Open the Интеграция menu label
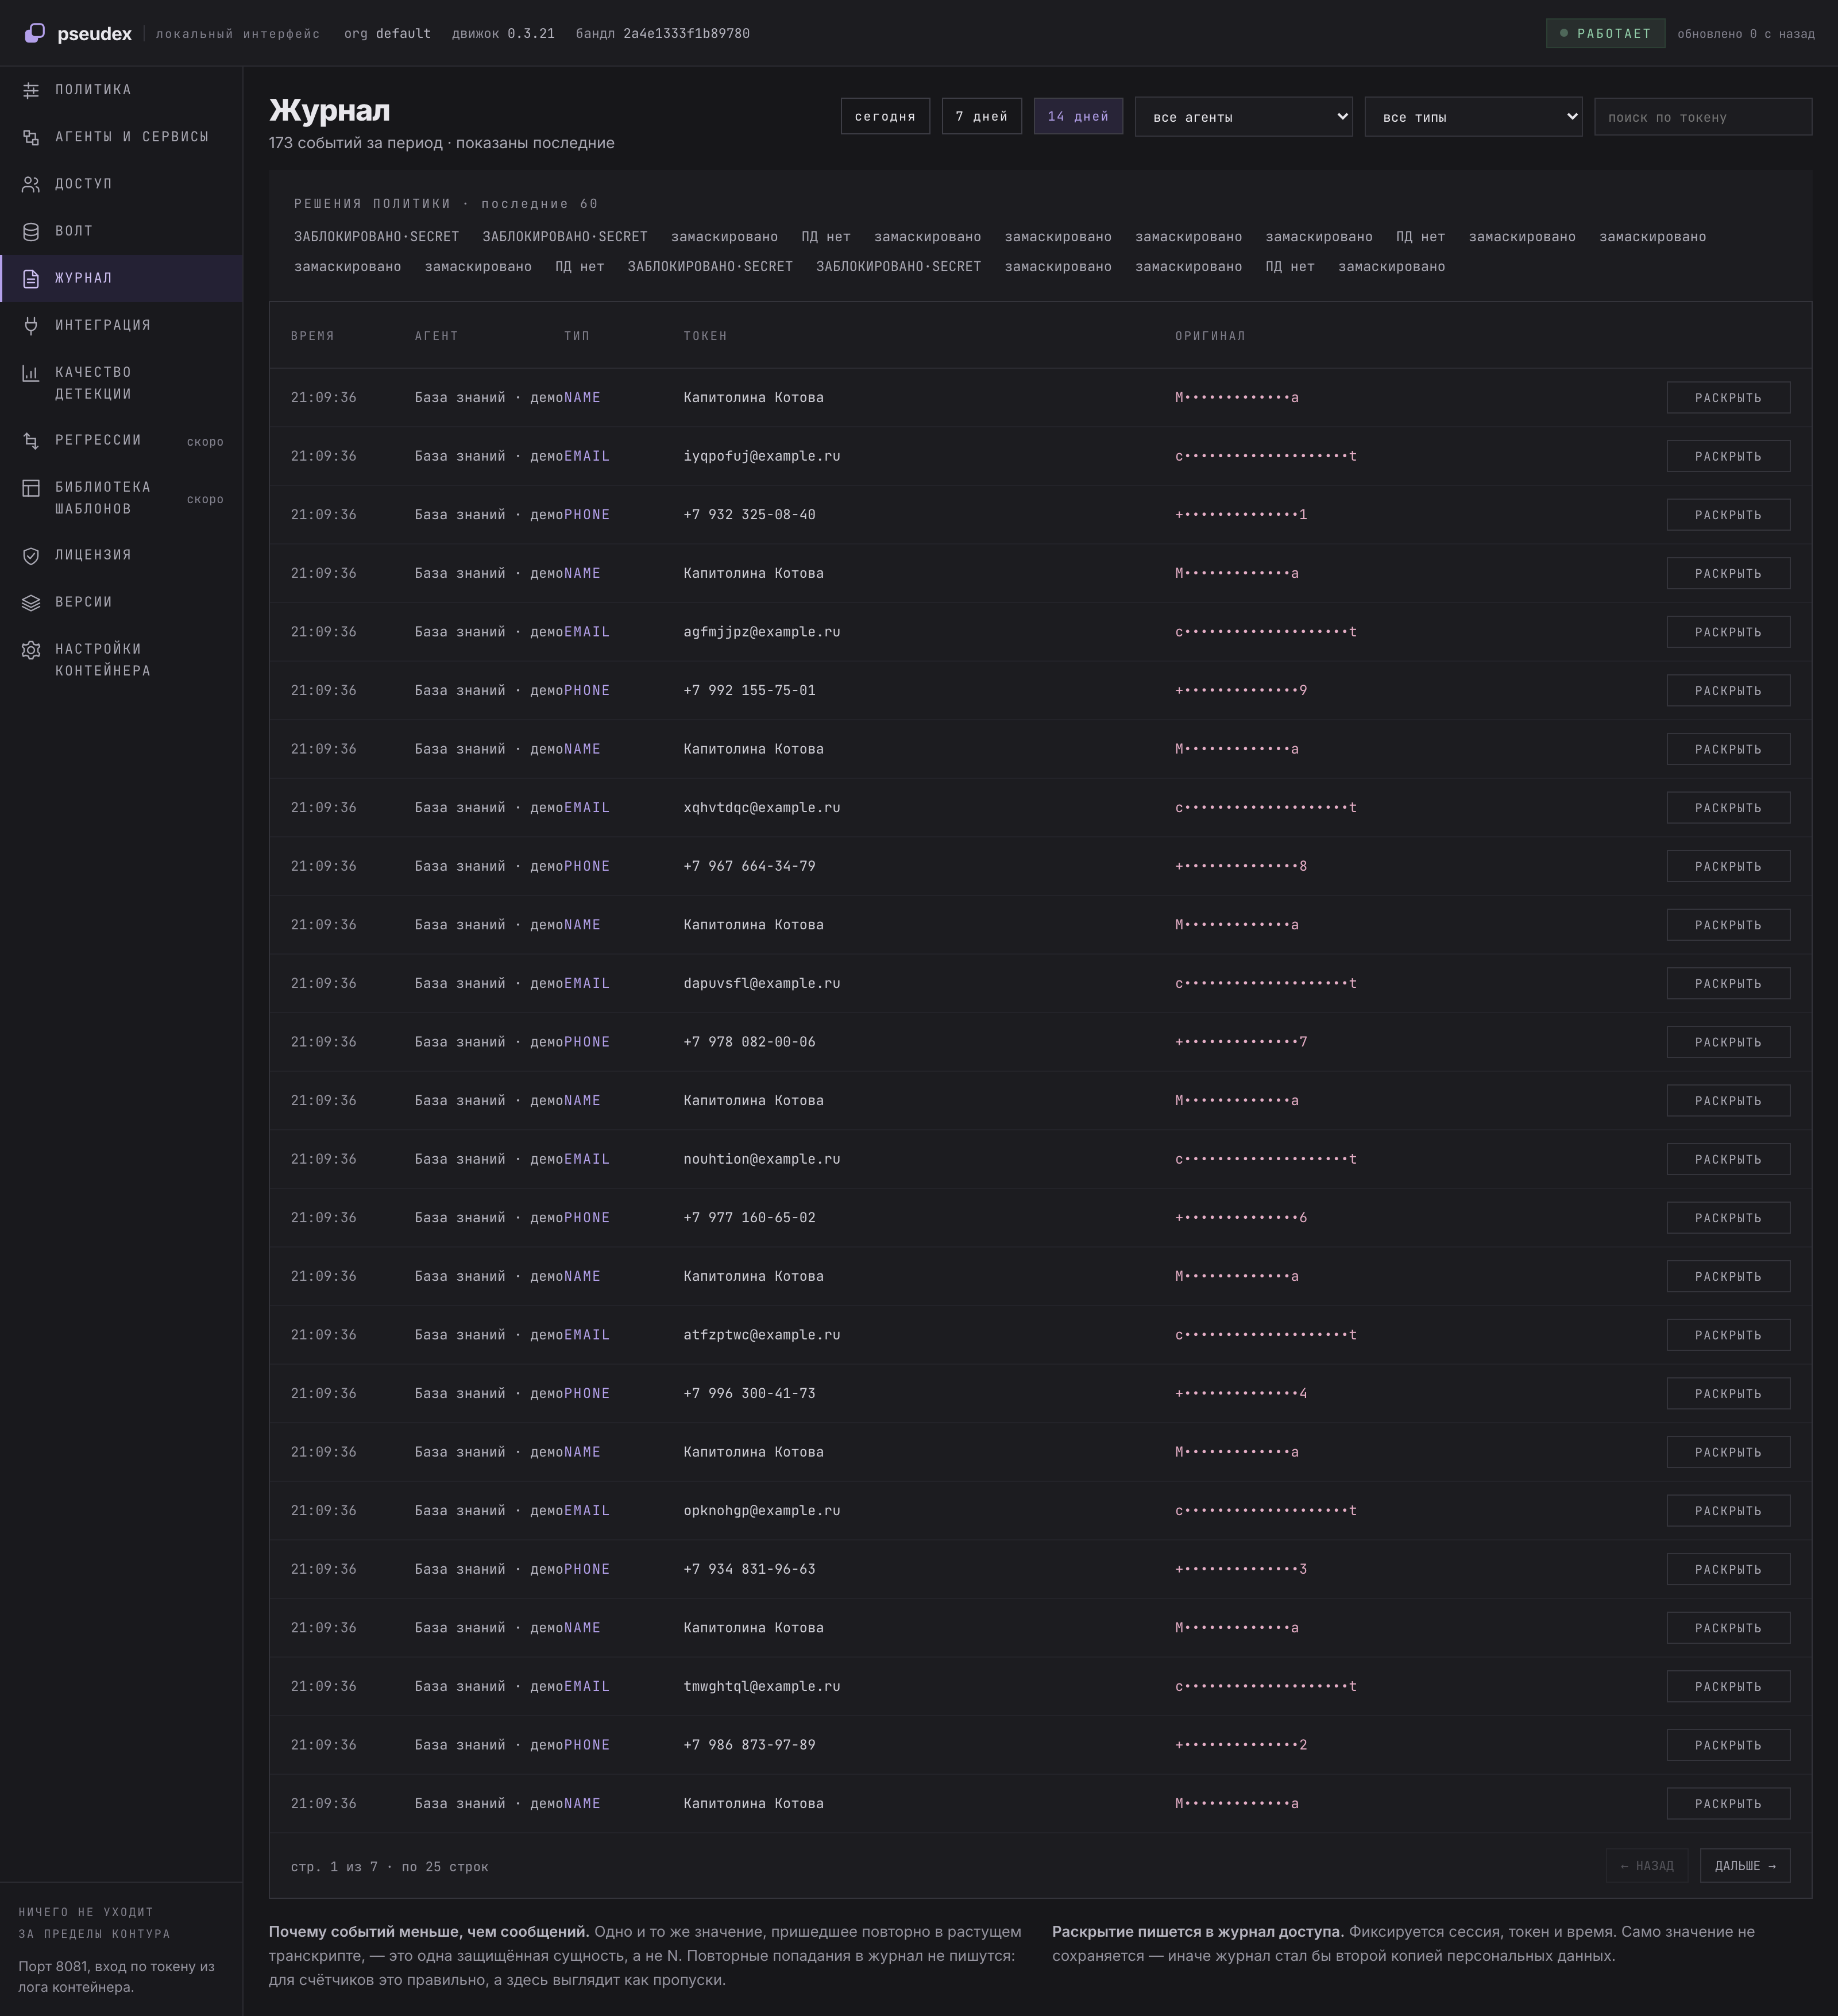 pos(103,325)
